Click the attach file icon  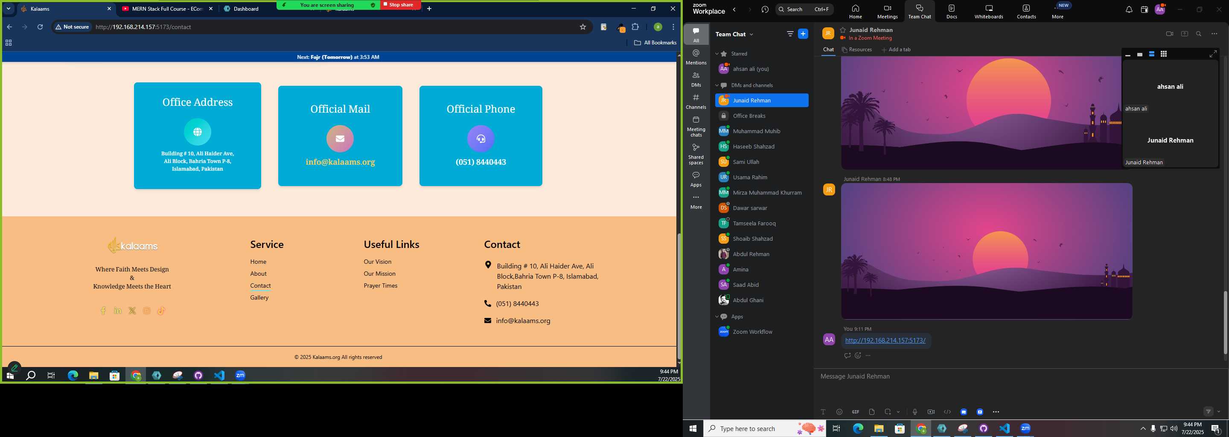(872, 412)
